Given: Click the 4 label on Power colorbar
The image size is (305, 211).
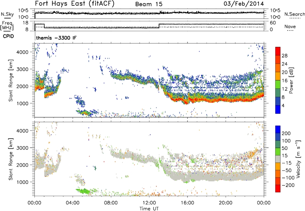Looking at the screenshot, I should 283,105.
